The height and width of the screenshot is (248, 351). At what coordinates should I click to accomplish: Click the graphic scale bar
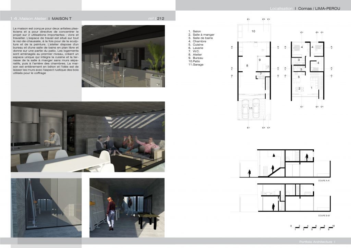[312, 227]
